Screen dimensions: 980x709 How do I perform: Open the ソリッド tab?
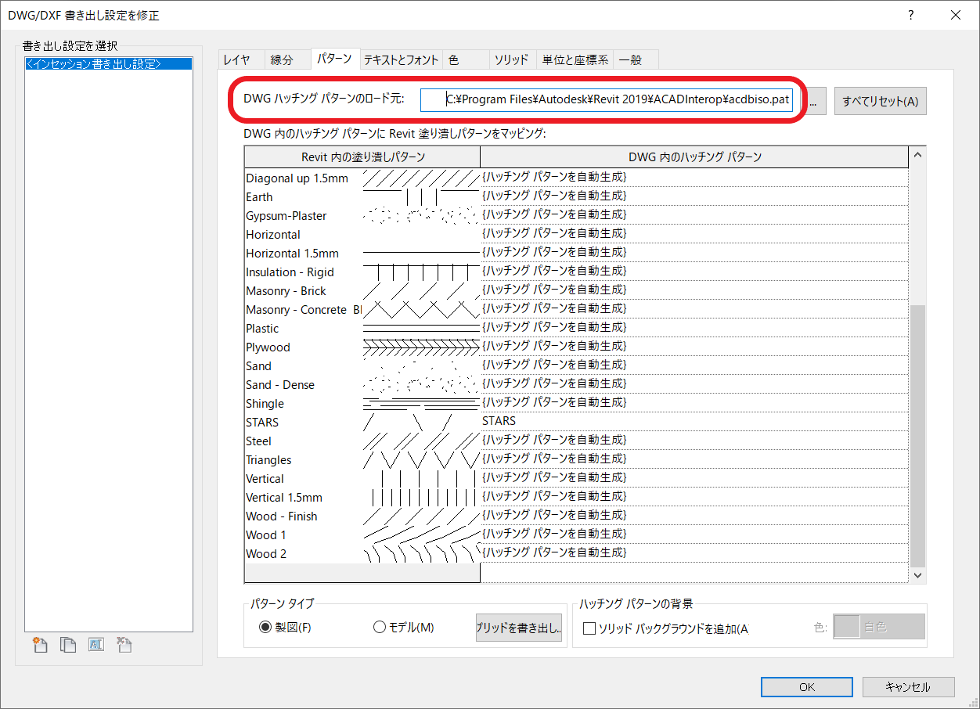(x=513, y=59)
